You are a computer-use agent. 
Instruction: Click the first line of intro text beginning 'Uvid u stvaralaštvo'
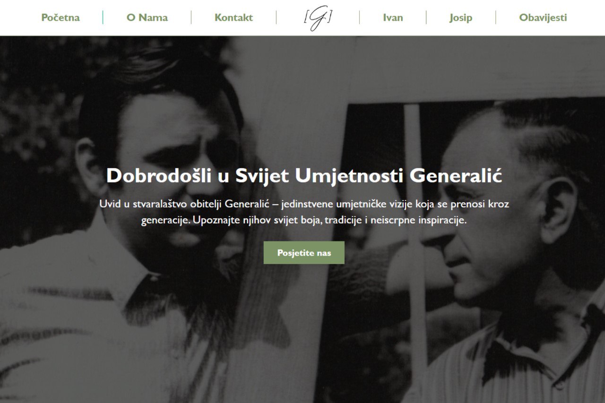click(304, 204)
